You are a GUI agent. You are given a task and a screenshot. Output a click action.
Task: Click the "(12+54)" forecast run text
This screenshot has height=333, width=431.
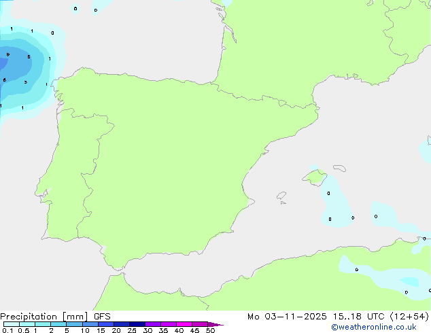click(x=409, y=317)
